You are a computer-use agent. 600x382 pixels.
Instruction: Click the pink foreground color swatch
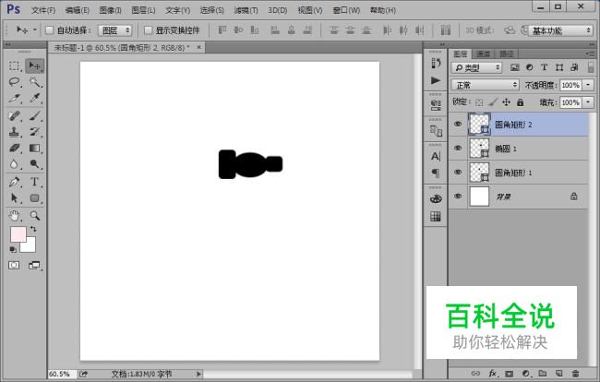coord(18,235)
